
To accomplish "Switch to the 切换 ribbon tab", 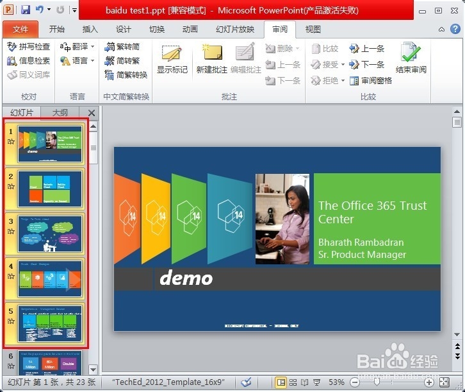I will (x=156, y=29).
